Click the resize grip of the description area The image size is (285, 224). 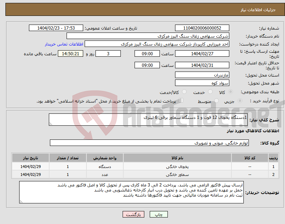tap(51, 124)
